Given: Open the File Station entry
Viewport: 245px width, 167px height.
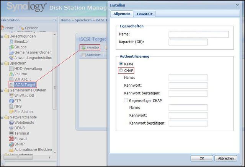Looking at the screenshot, I should 26,112.
